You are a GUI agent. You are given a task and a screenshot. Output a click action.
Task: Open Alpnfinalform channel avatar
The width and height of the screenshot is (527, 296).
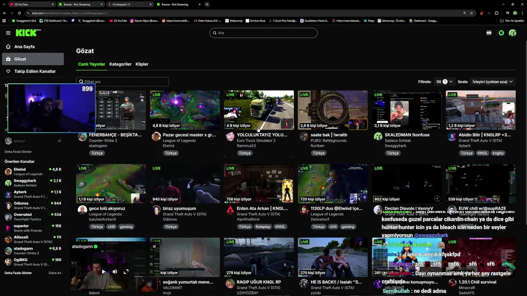[x=230, y=210]
